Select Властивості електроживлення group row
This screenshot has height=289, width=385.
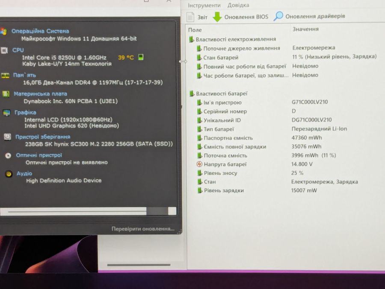[232, 39]
